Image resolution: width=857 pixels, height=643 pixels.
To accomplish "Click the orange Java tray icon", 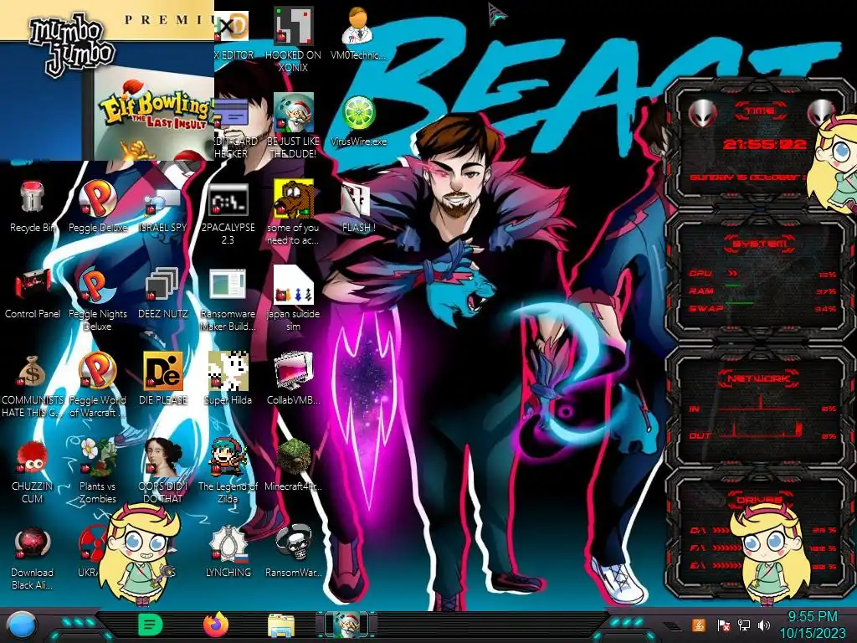I will pos(699,625).
